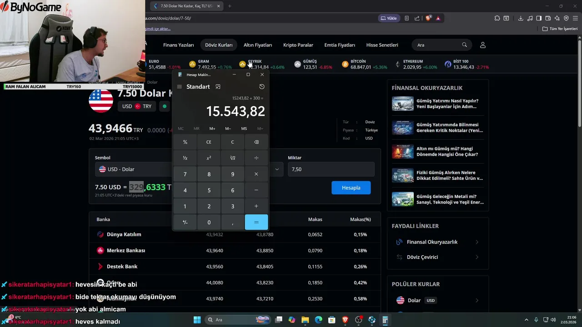Image resolution: width=582 pixels, height=327 pixels.
Task: Open the calculator navigation hamburger menu
Action: (x=179, y=87)
